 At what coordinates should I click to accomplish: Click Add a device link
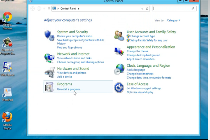click(x=65, y=77)
